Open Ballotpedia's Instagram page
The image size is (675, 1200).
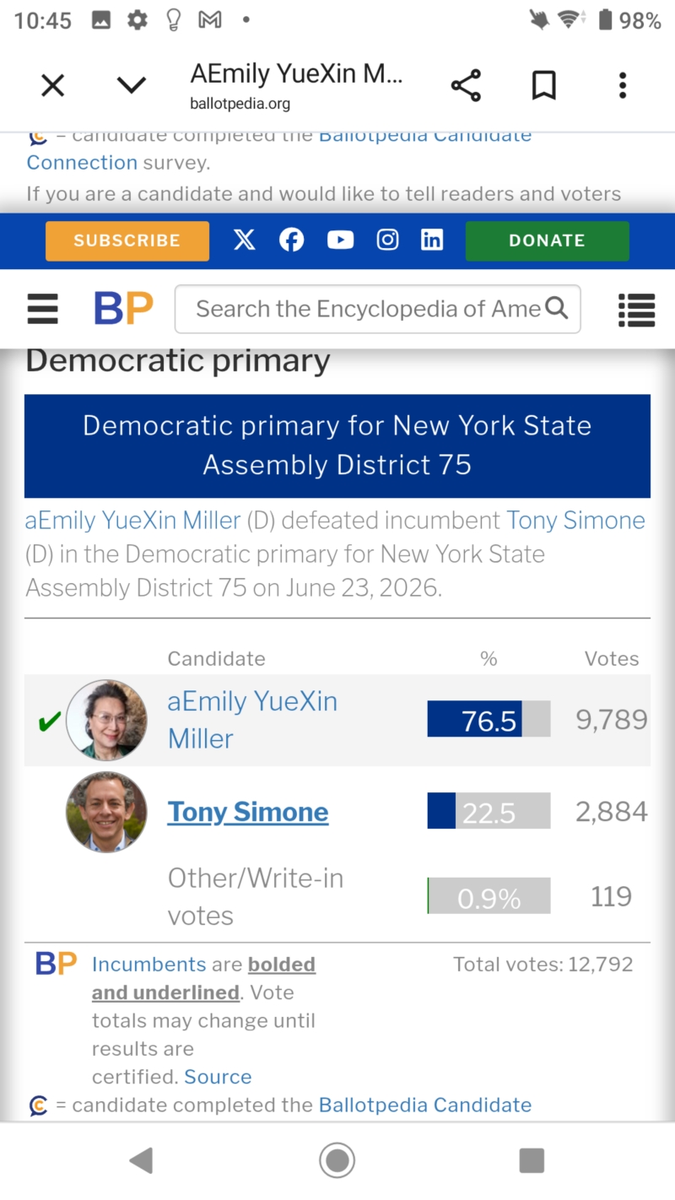tap(387, 241)
